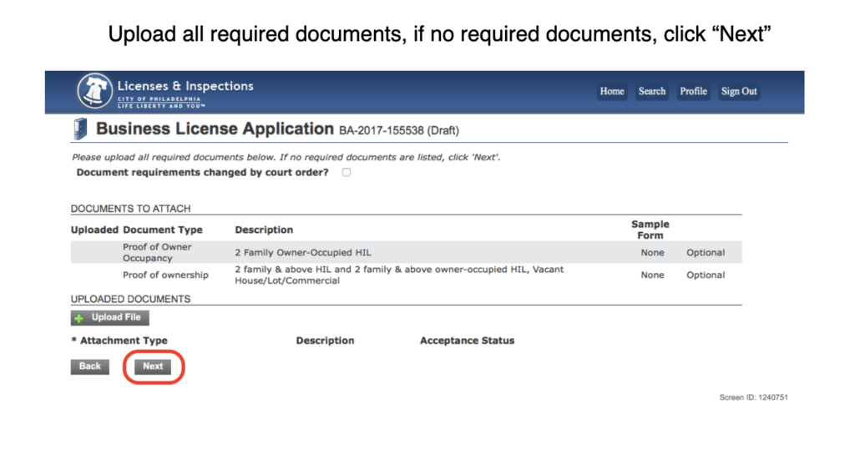
Task: Click the Liberty Bell logo icon
Action: pos(94,90)
